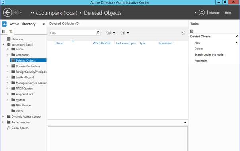Viewport: 240px width, 151px height.
Task: Select the Users folder
Action: [19, 111]
